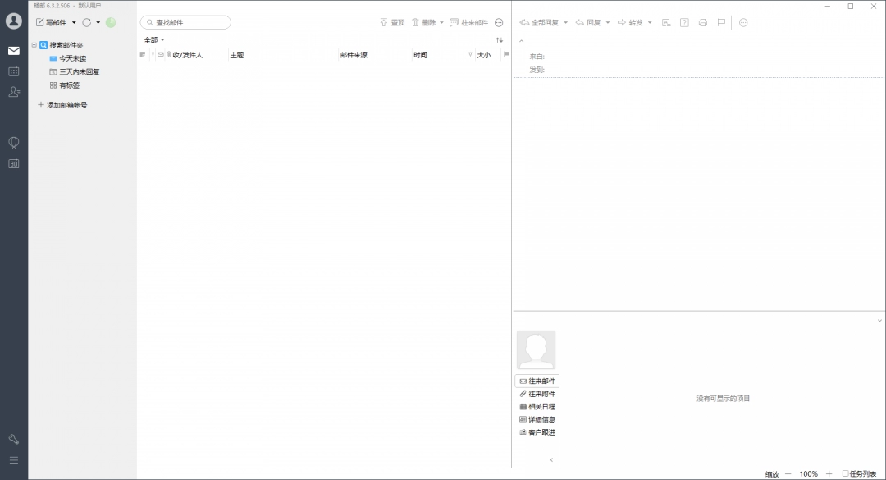Enable the 任务列表 checkbox
886x480 pixels.
[845, 473]
